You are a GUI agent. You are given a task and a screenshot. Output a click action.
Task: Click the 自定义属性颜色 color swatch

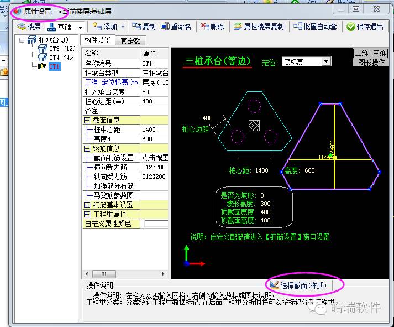click(156, 224)
